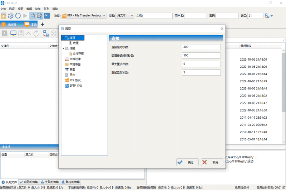Close the 选项 dialog with X
Image resolution: width=286 pixels, height=190 pixels.
point(222,29)
